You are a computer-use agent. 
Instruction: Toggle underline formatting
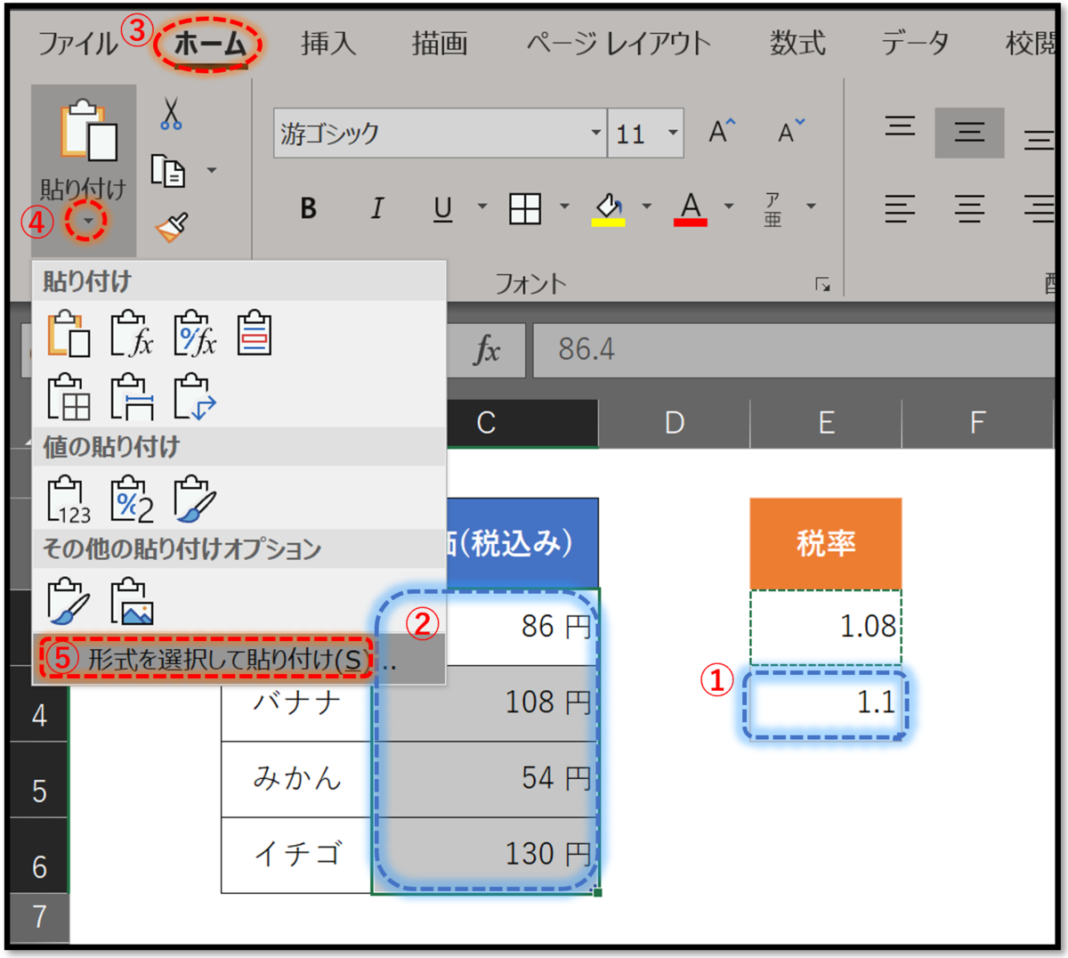(442, 209)
